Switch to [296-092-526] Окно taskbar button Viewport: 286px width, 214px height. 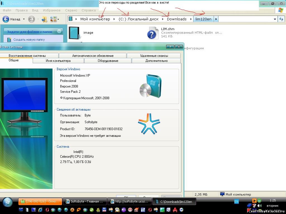pyautogui.click(x=40, y=201)
